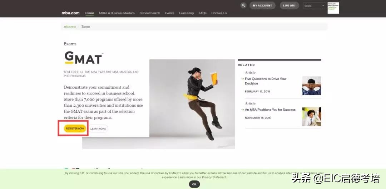This screenshot has height=189, width=386.
Task: Click the Exams breadcrumb text
Action: click(86, 26)
